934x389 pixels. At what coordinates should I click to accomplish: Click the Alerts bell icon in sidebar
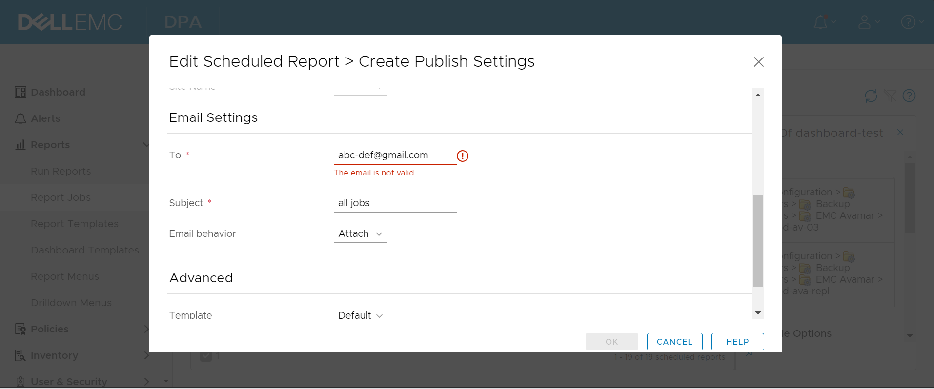(20, 118)
